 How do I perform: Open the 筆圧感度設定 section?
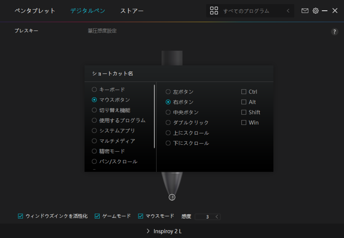[102, 31]
